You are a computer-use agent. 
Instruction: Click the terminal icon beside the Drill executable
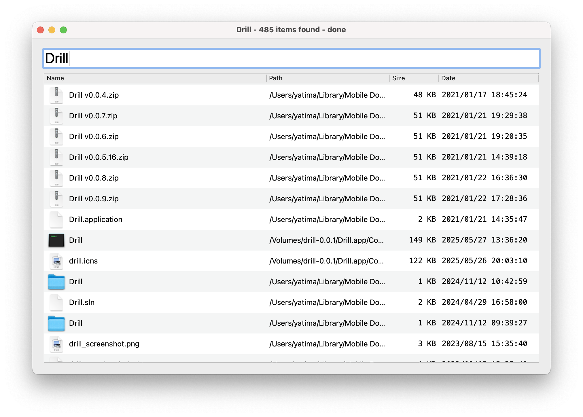coord(56,240)
